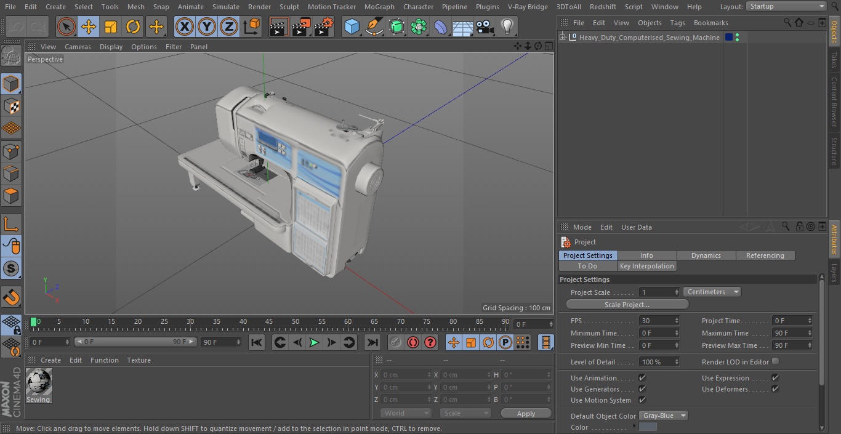The image size is (841, 434).
Task: Open material manager Texture menu
Action: point(139,360)
